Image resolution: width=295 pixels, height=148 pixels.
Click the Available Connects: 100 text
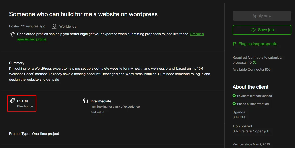[x=251, y=69]
